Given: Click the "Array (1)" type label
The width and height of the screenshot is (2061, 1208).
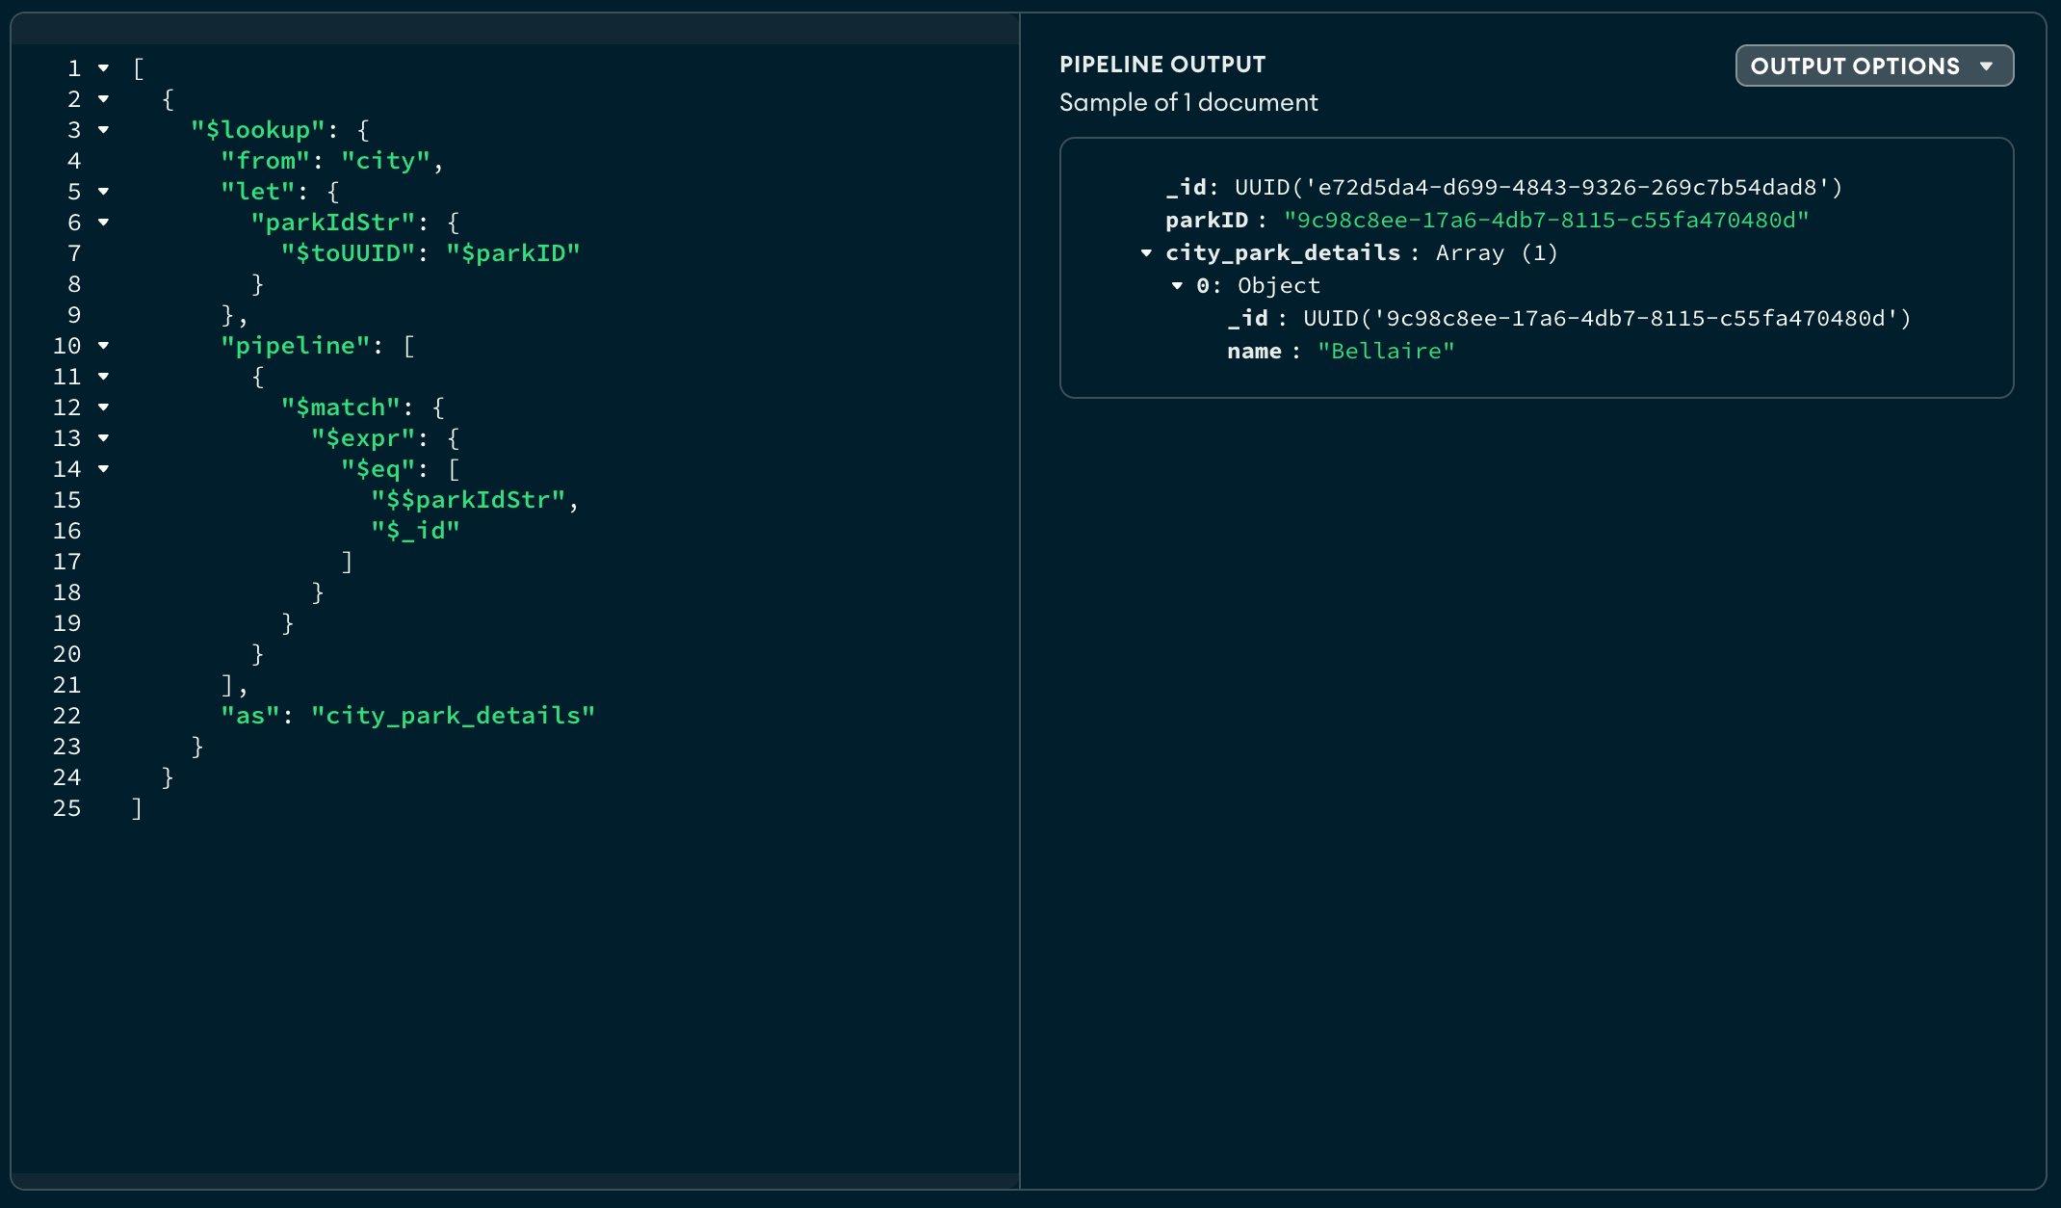Looking at the screenshot, I should [1497, 253].
